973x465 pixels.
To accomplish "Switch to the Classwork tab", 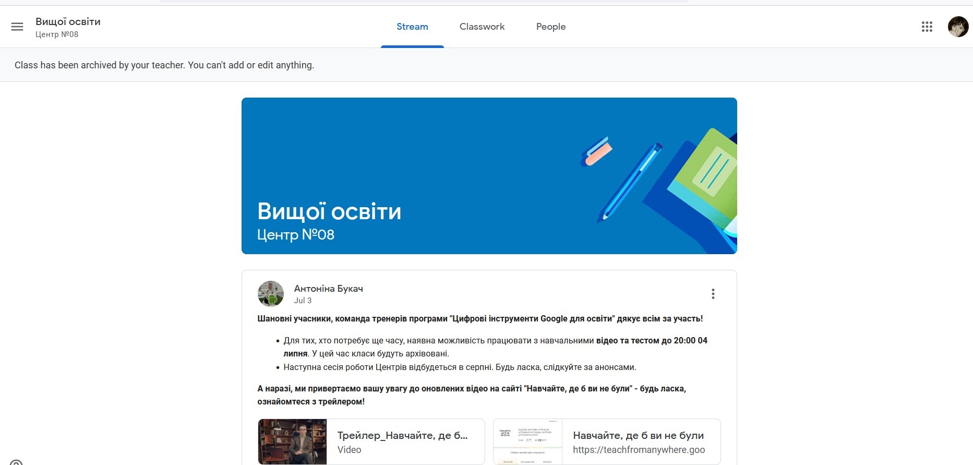I will [482, 27].
